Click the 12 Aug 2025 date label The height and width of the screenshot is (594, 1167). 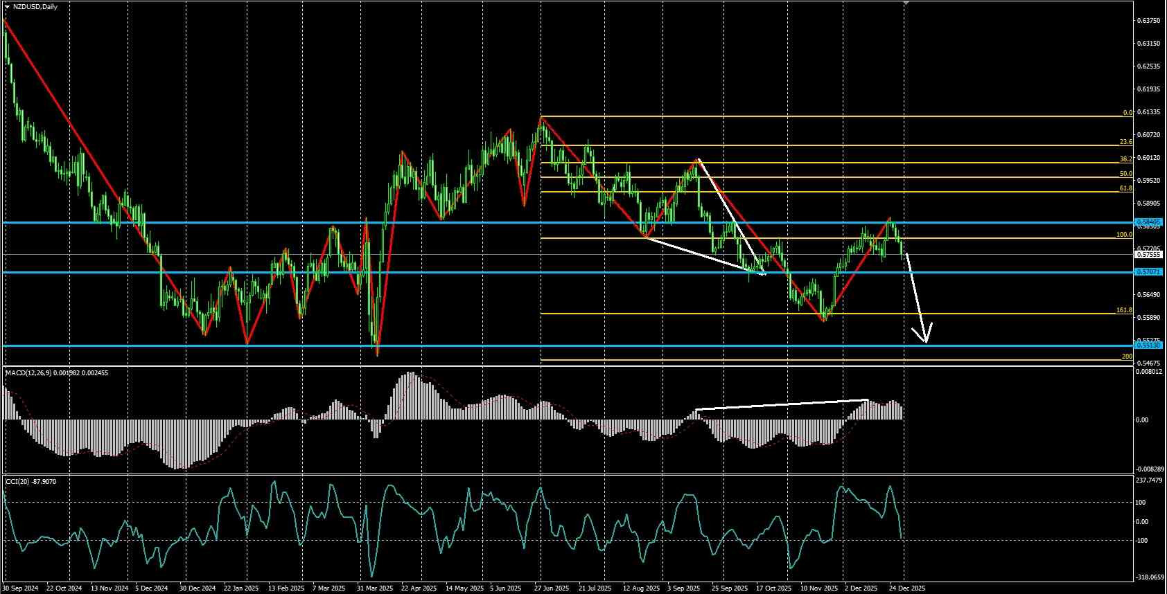[x=642, y=588]
